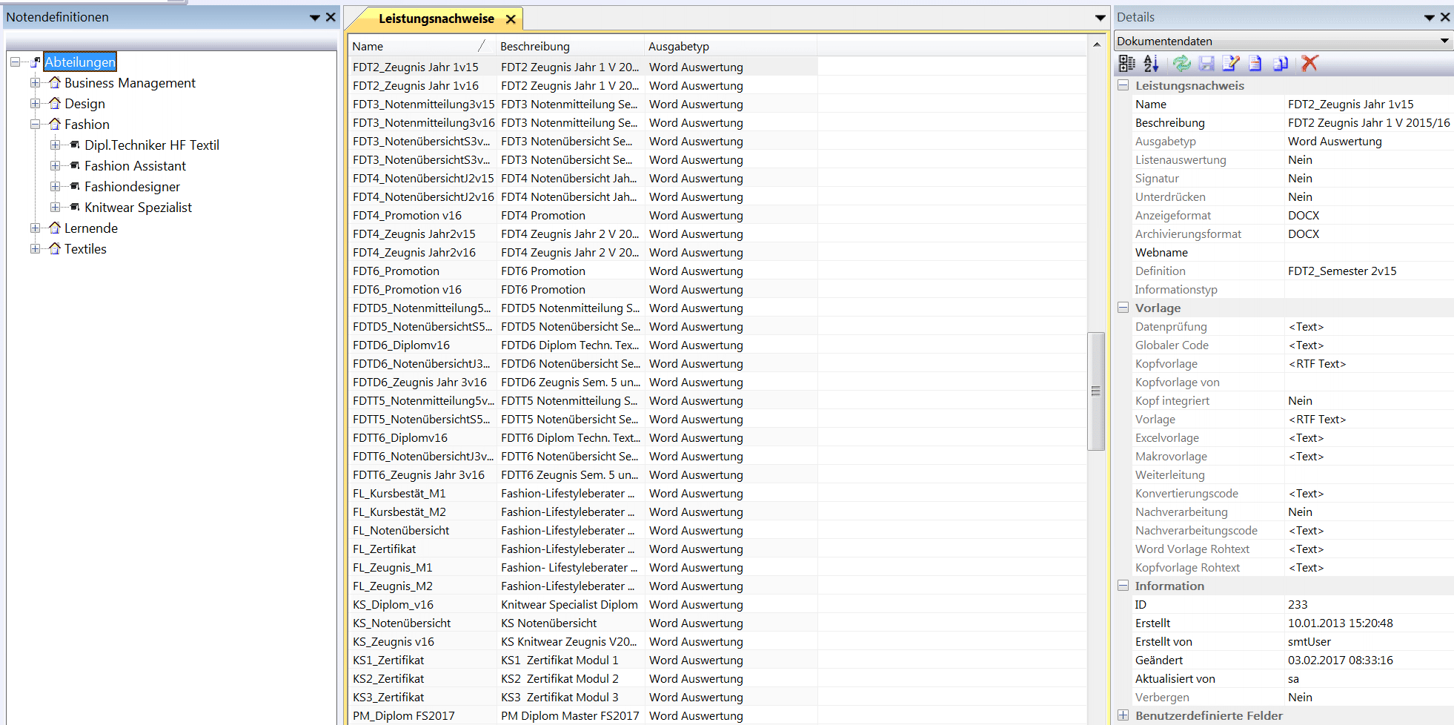
Task: Collapse the Leistungsnachweis property group
Action: point(1123,85)
